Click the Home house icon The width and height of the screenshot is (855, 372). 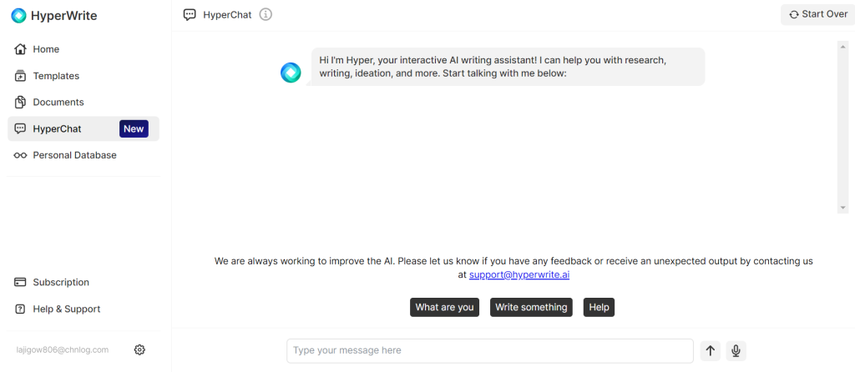[20, 49]
